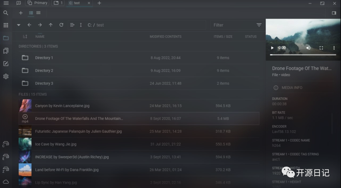Click Canyon image thumbnail
This screenshot has height=188, width=341.
25,106
